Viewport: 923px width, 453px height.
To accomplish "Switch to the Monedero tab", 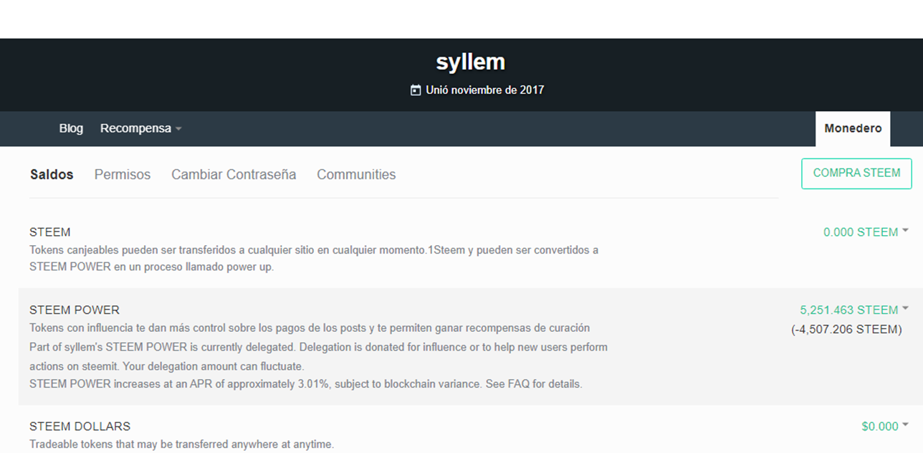I will point(853,129).
